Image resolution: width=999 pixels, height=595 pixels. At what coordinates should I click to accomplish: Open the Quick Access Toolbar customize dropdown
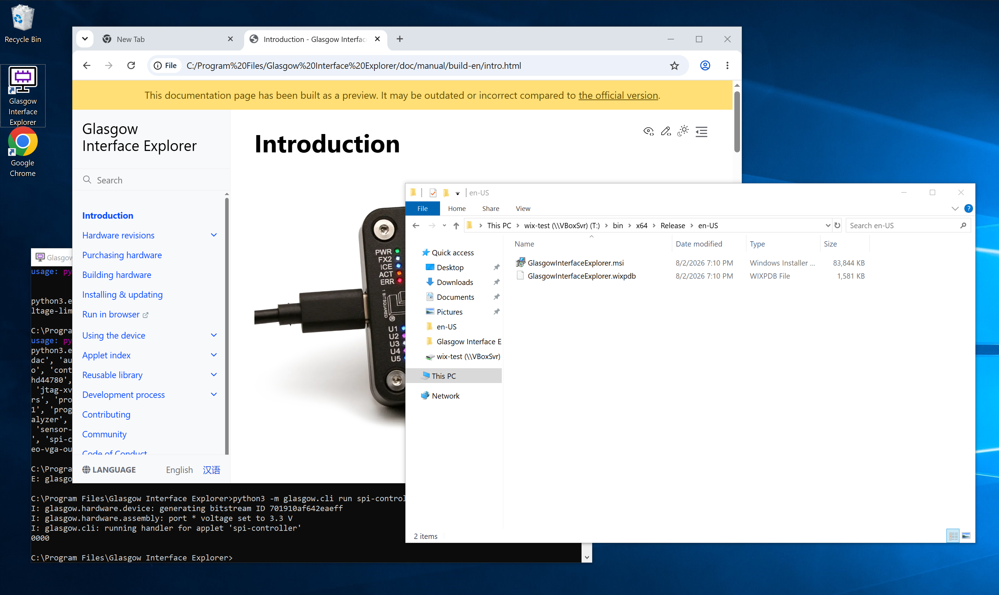[458, 193]
